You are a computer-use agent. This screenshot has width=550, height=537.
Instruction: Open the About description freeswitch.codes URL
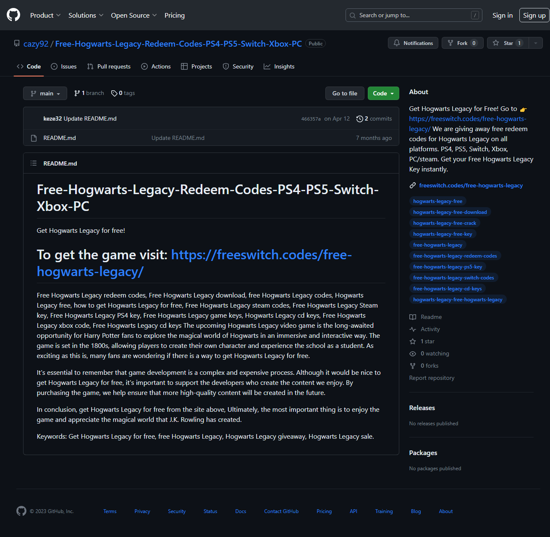pyautogui.click(x=468, y=124)
